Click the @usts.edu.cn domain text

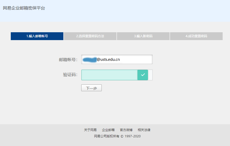(x=108, y=60)
